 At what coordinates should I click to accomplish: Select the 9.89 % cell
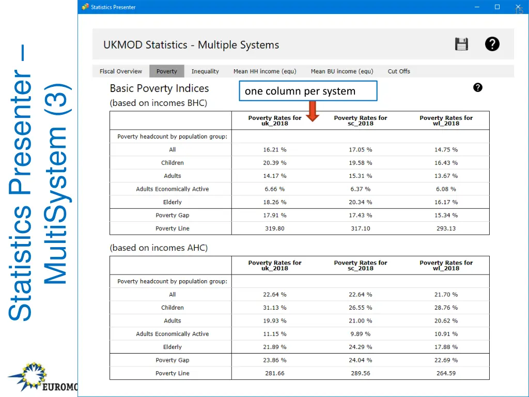click(360, 334)
